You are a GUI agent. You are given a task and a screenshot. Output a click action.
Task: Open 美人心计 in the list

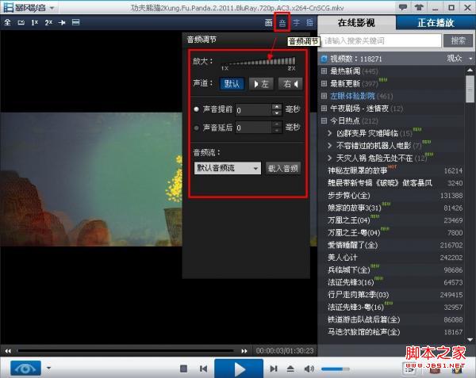[x=343, y=258]
